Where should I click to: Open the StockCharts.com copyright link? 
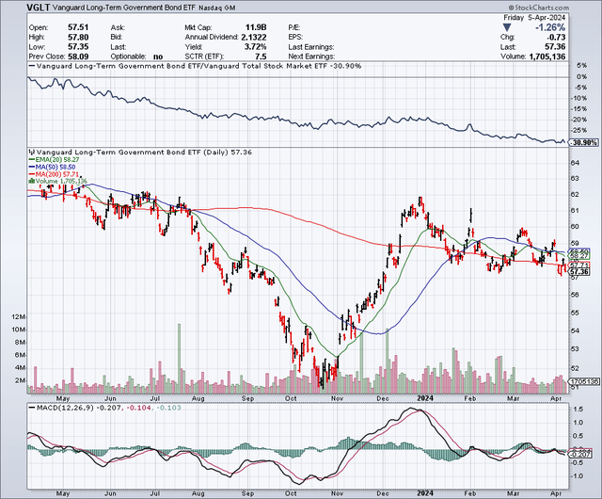click(539, 8)
